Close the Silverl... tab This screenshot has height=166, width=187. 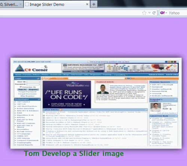[x=21, y=4]
